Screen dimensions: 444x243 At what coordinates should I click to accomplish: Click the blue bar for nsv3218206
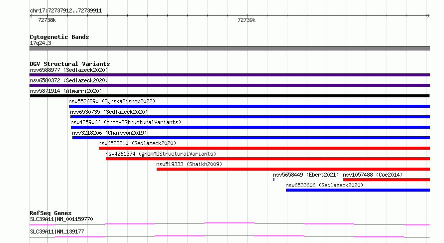[251, 138]
